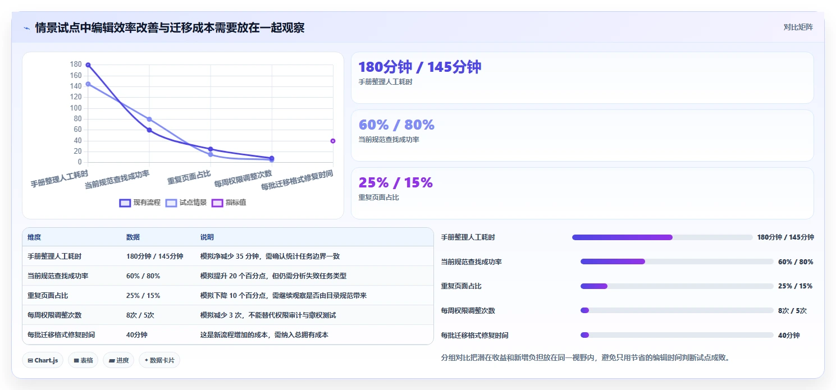The width and height of the screenshot is (836, 390).
Task: Click the 现有流程 point at 25 above 重复页面占比
Action: click(211, 149)
